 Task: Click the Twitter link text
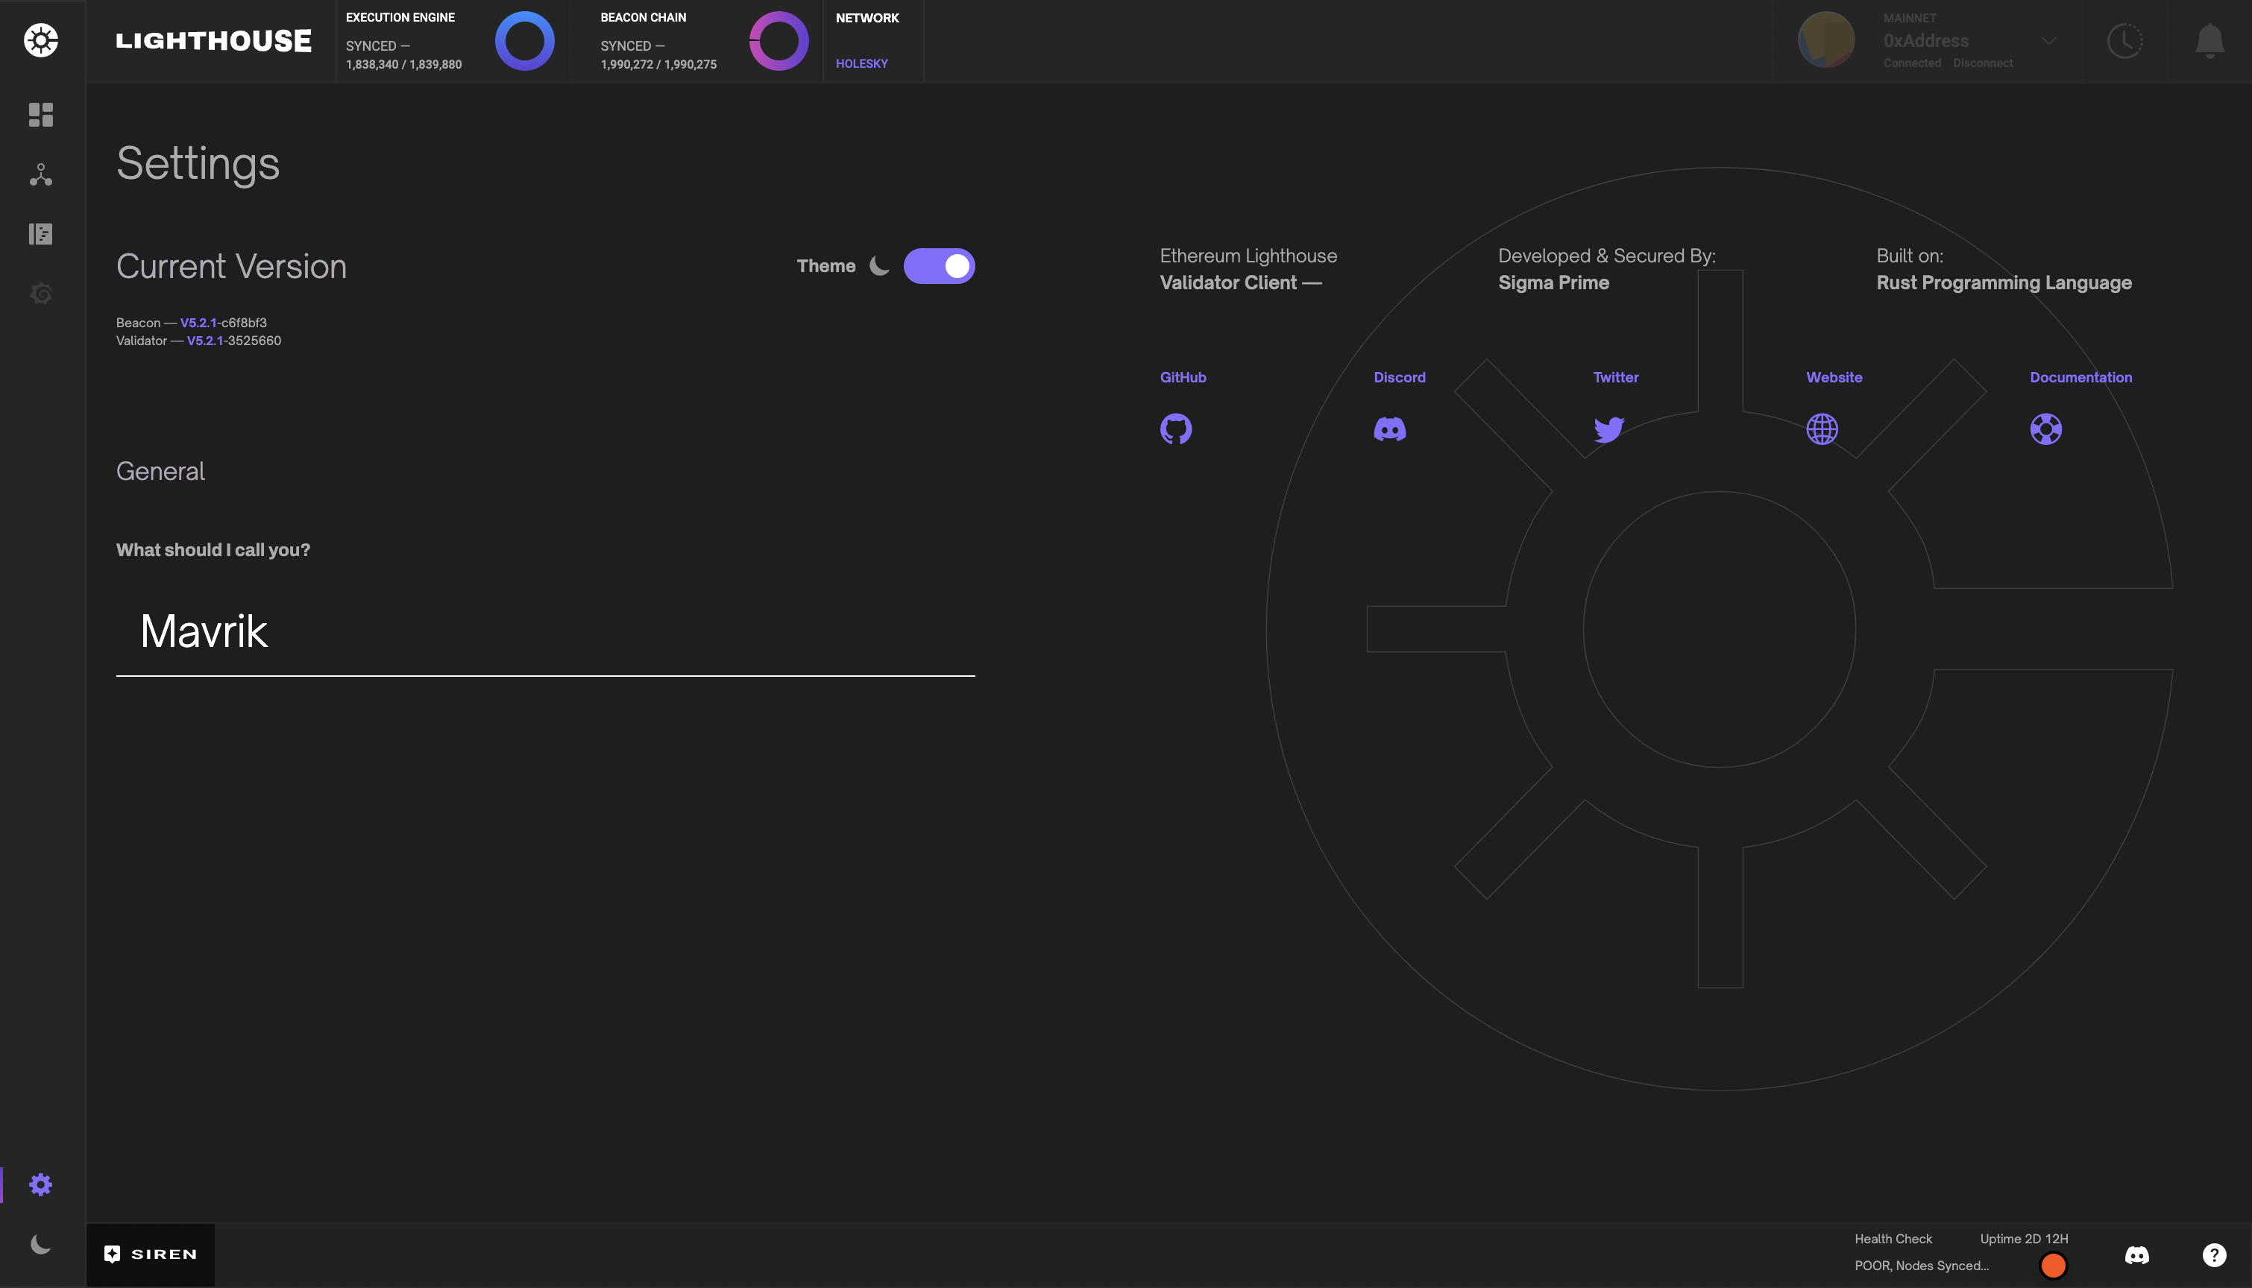(1616, 378)
